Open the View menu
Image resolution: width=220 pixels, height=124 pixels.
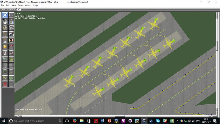click(x=14, y=5)
